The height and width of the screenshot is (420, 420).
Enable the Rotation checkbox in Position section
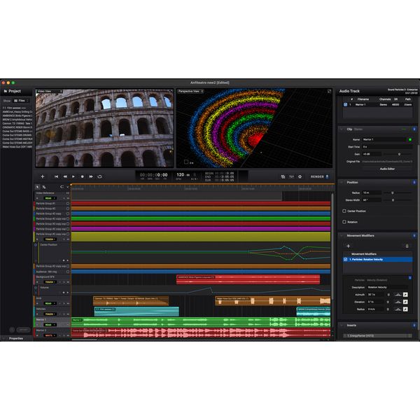pos(344,222)
